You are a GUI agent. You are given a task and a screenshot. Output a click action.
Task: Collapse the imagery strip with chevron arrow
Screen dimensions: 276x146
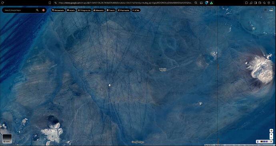(x=271, y=141)
